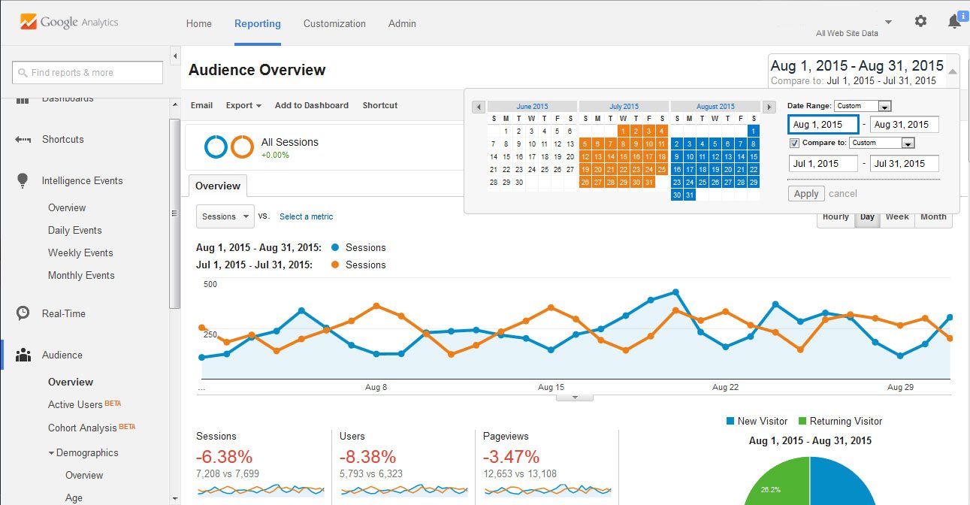
Task: Open Analytics settings with the gear icon
Action: coord(920,21)
